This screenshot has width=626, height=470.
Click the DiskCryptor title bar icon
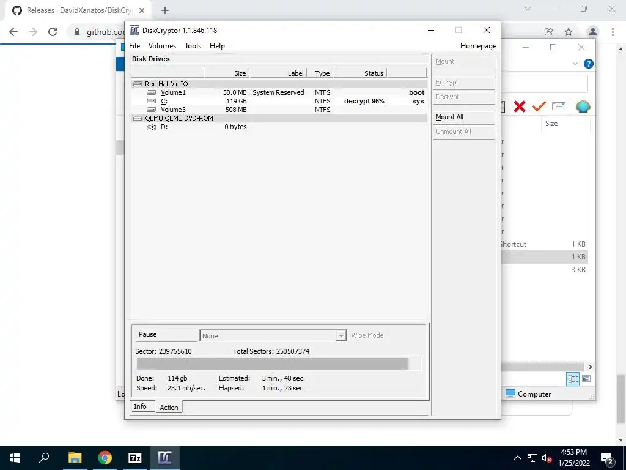134,30
